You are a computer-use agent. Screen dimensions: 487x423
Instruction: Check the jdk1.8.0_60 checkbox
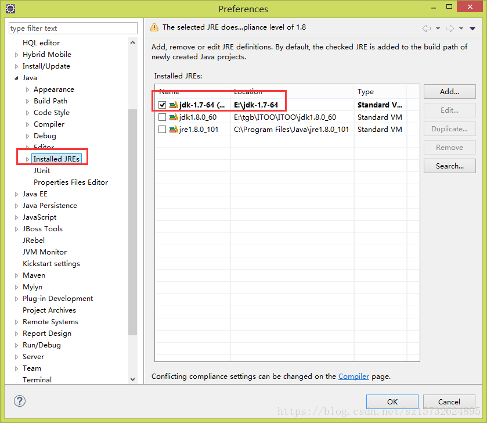[162, 117]
